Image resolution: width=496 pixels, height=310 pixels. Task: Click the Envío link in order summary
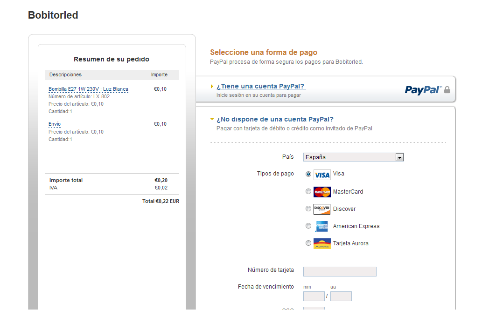55,124
